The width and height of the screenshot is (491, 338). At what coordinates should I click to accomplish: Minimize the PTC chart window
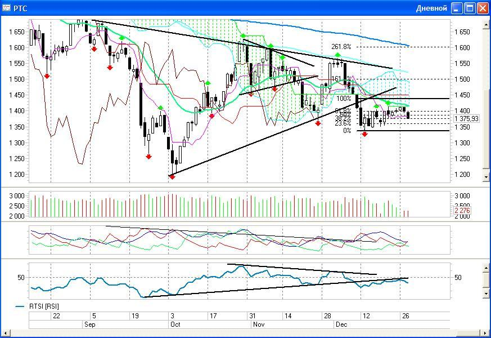click(x=457, y=8)
